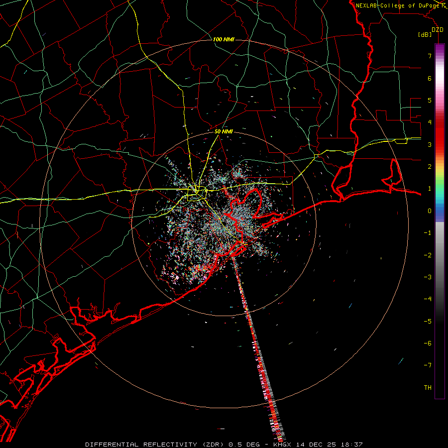448x448 pixels.
Task: Click the Differential Reflectivity KHGX caption text
Action: click(x=224, y=445)
